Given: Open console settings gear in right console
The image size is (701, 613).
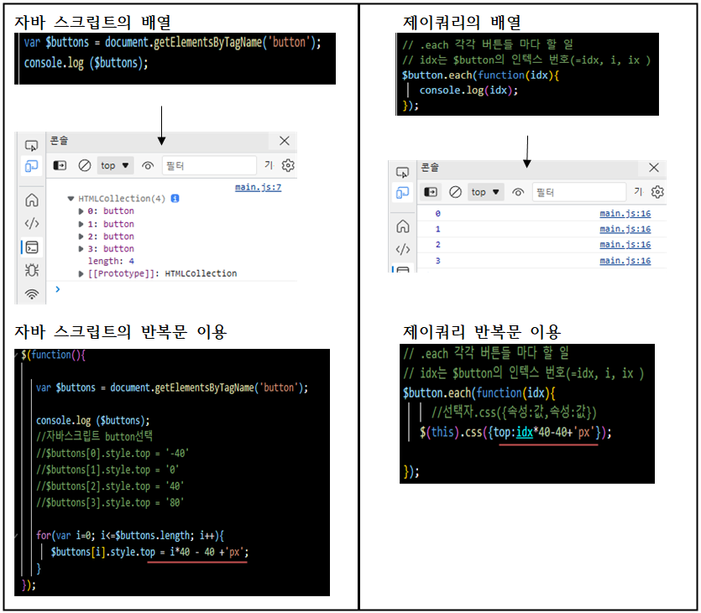Looking at the screenshot, I should pos(657,192).
